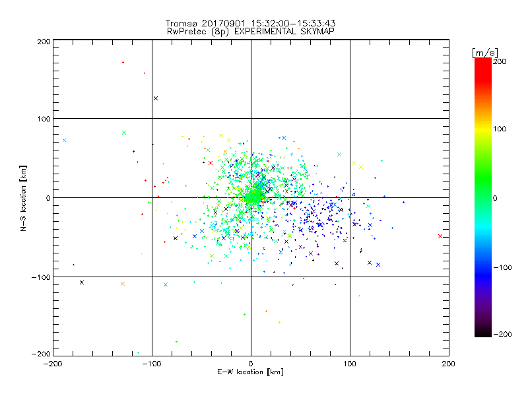The height and width of the screenshot is (396, 528).
Task: Click the orange X marker below the -100 km line
Action: 123,284
